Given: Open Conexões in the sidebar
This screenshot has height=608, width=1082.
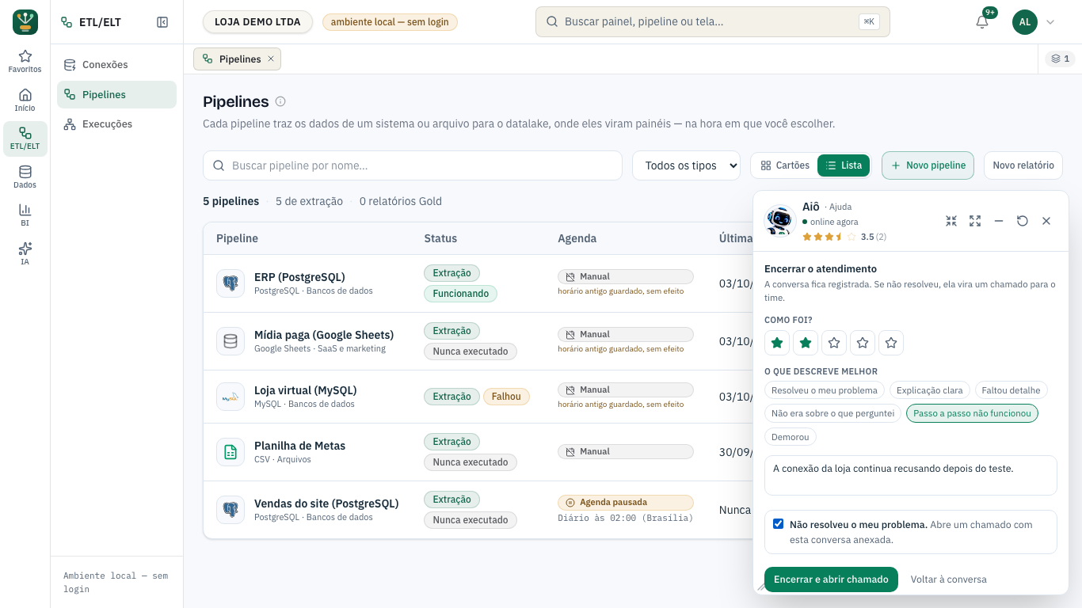Looking at the screenshot, I should coord(116,65).
